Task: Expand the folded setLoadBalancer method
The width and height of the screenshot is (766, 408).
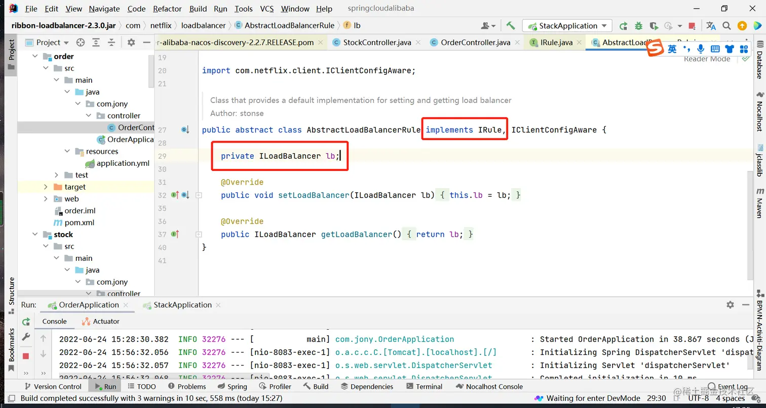Action: point(199,195)
